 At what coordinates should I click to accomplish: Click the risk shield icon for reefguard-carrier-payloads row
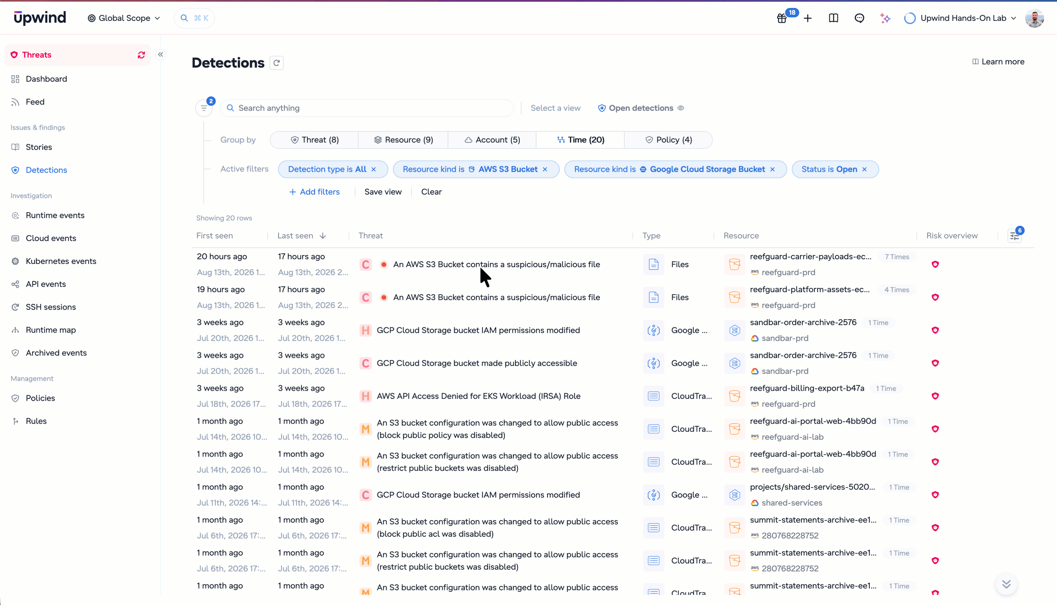(935, 264)
